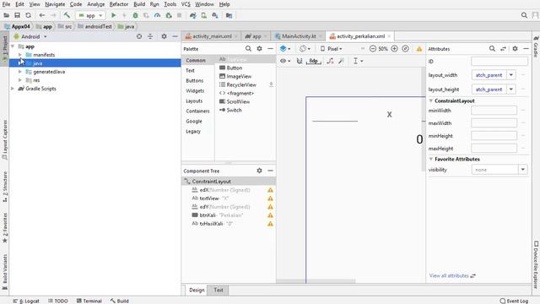
Task: Click warning icon on btnKali row
Action: pyautogui.click(x=270, y=215)
